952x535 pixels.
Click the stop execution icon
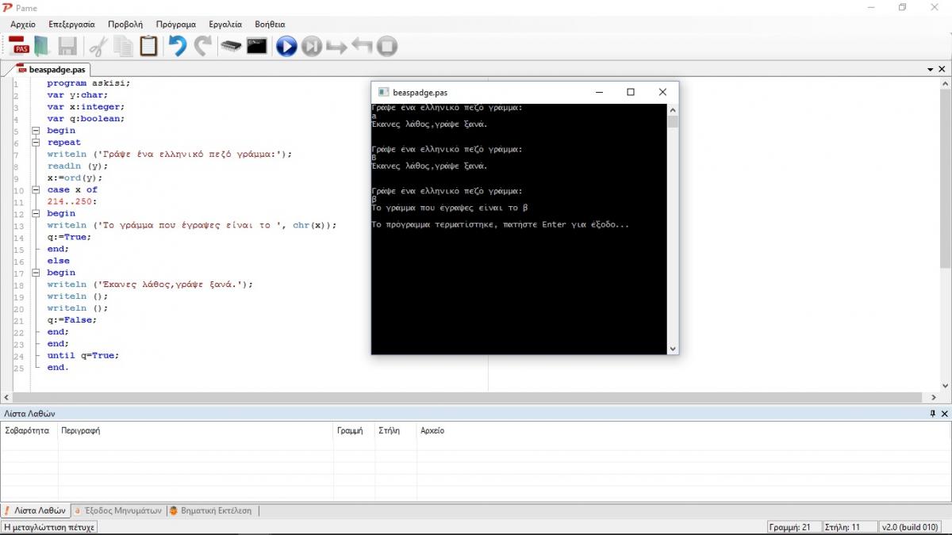(386, 46)
